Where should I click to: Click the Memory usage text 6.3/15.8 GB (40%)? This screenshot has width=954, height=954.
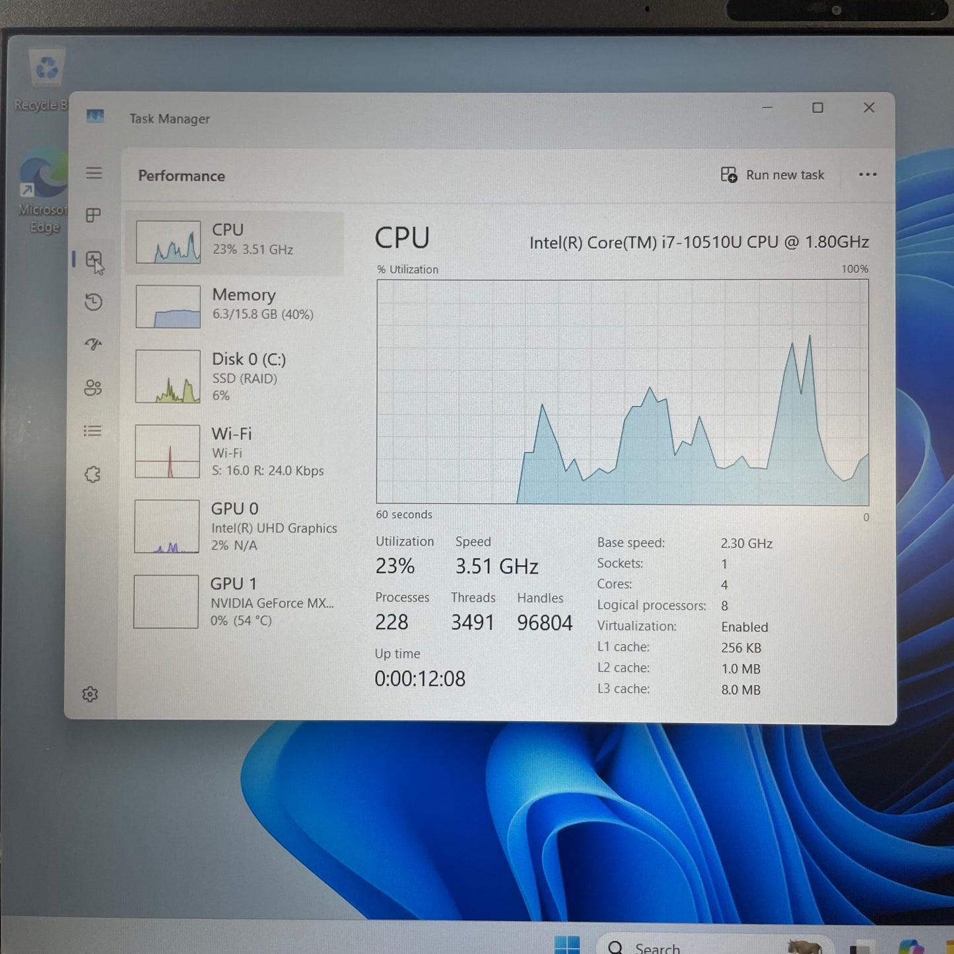pos(263,314)
